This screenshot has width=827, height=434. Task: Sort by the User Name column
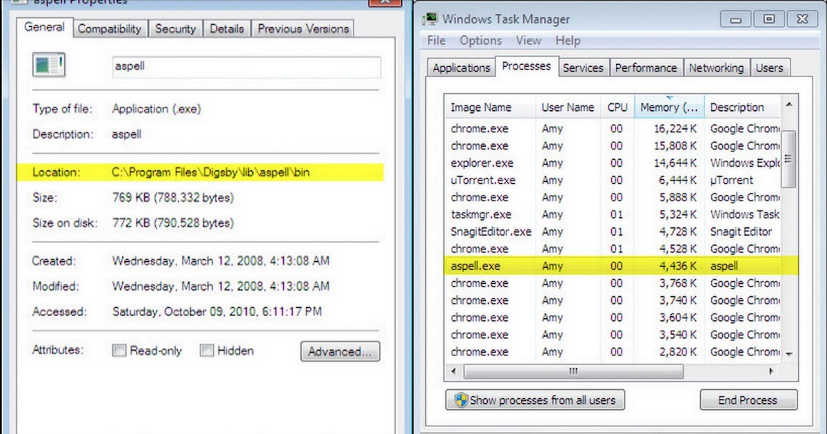coord(568,107)
